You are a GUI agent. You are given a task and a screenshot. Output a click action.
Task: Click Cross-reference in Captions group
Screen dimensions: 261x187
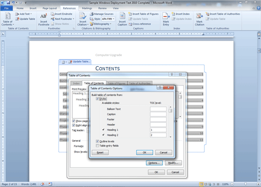(140, 24)
